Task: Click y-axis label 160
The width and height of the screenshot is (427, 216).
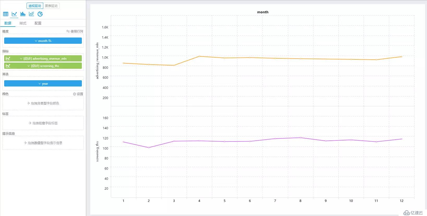Action: click(105, 118)
